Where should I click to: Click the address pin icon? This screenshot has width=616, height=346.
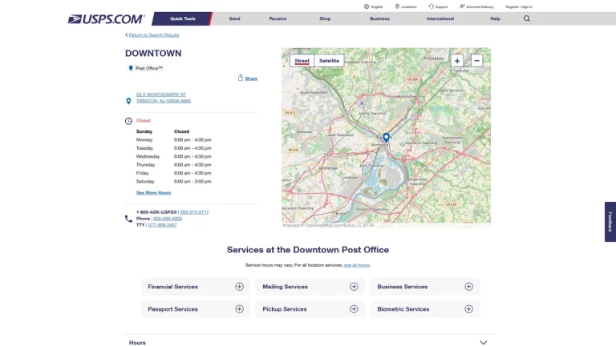(x=128, y=101)
